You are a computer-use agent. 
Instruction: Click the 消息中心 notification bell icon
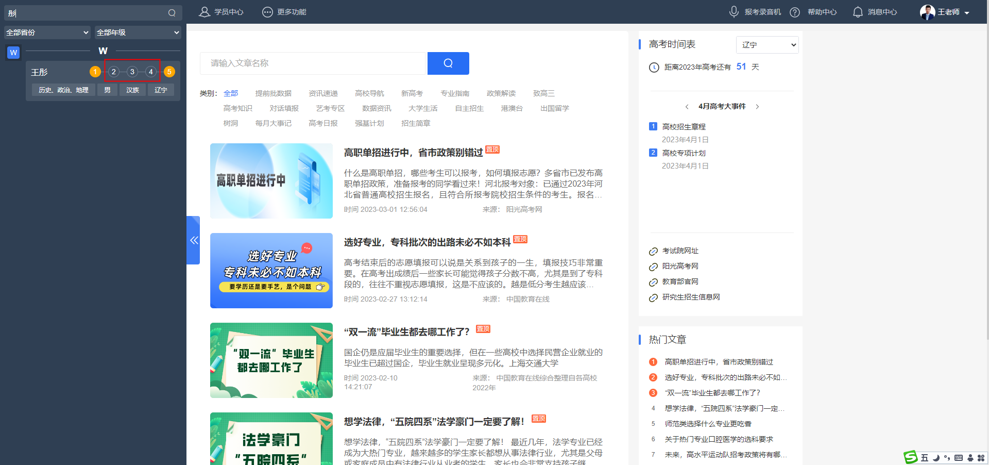pyautogui.click(x=858, y=12)
